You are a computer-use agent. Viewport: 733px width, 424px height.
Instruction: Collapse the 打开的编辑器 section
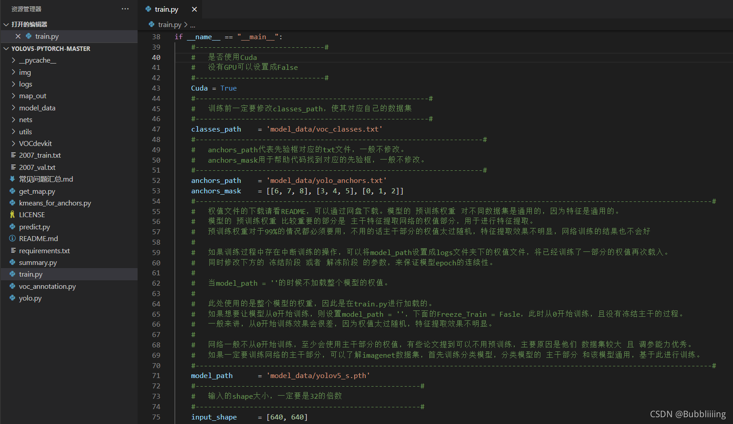(6, 24)
